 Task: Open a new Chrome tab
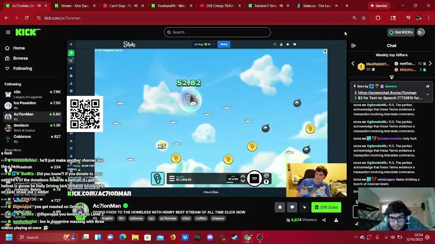[347, 6]
